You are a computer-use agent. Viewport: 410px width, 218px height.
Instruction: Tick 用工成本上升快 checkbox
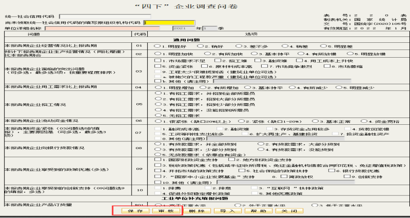[300, 60]
